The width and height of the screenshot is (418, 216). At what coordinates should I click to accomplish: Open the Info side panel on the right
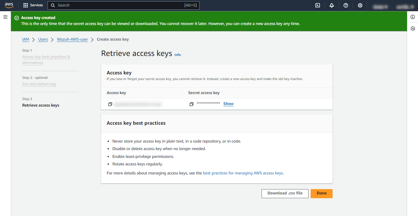pyautogui.click(x=413, y=17)
